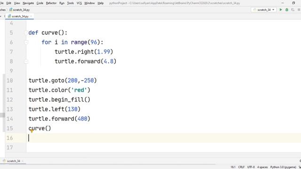
Task: Open the Code menu
Action: click(40, 3)
